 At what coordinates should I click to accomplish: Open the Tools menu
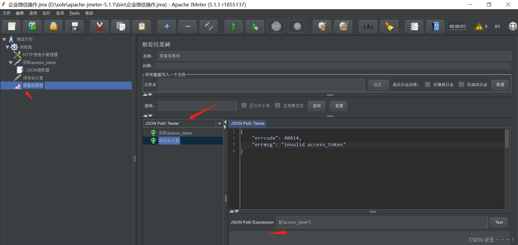point(74,13)
